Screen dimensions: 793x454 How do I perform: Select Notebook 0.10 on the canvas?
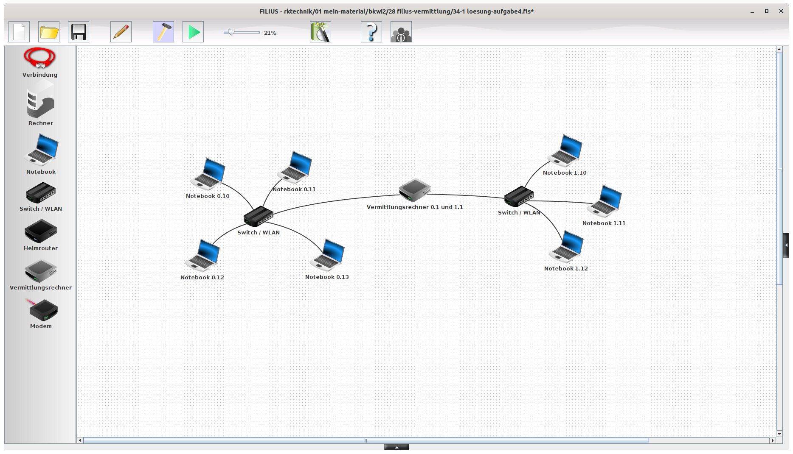point(208,174)
